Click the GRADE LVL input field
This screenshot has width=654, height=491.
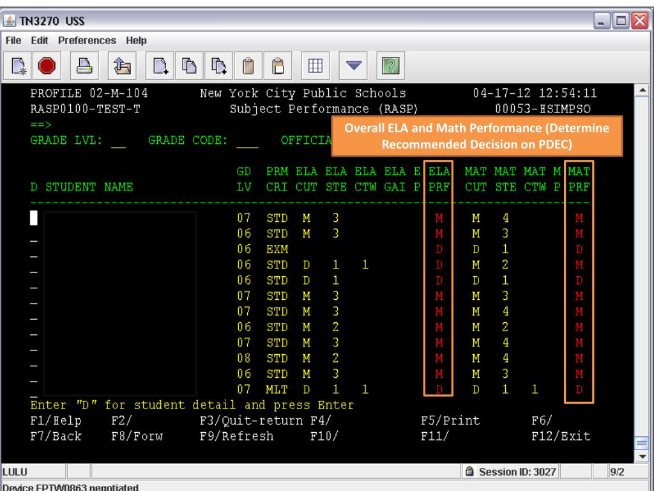[118, 141]
